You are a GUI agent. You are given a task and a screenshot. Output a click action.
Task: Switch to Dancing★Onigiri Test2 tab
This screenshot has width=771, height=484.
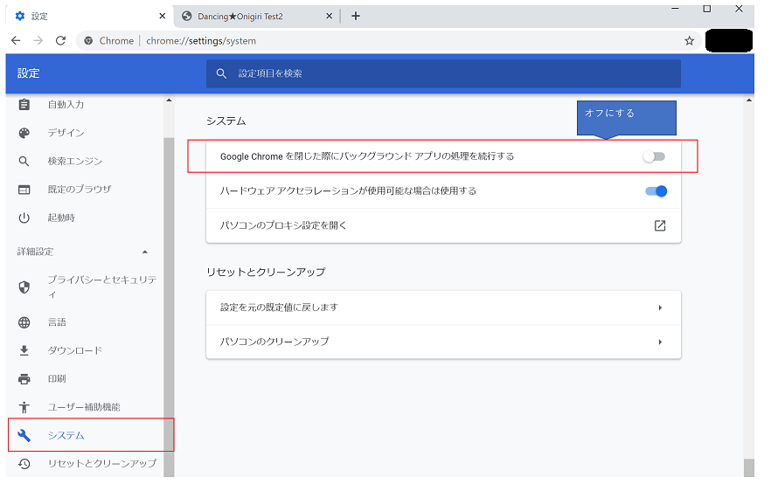point(257,17)
